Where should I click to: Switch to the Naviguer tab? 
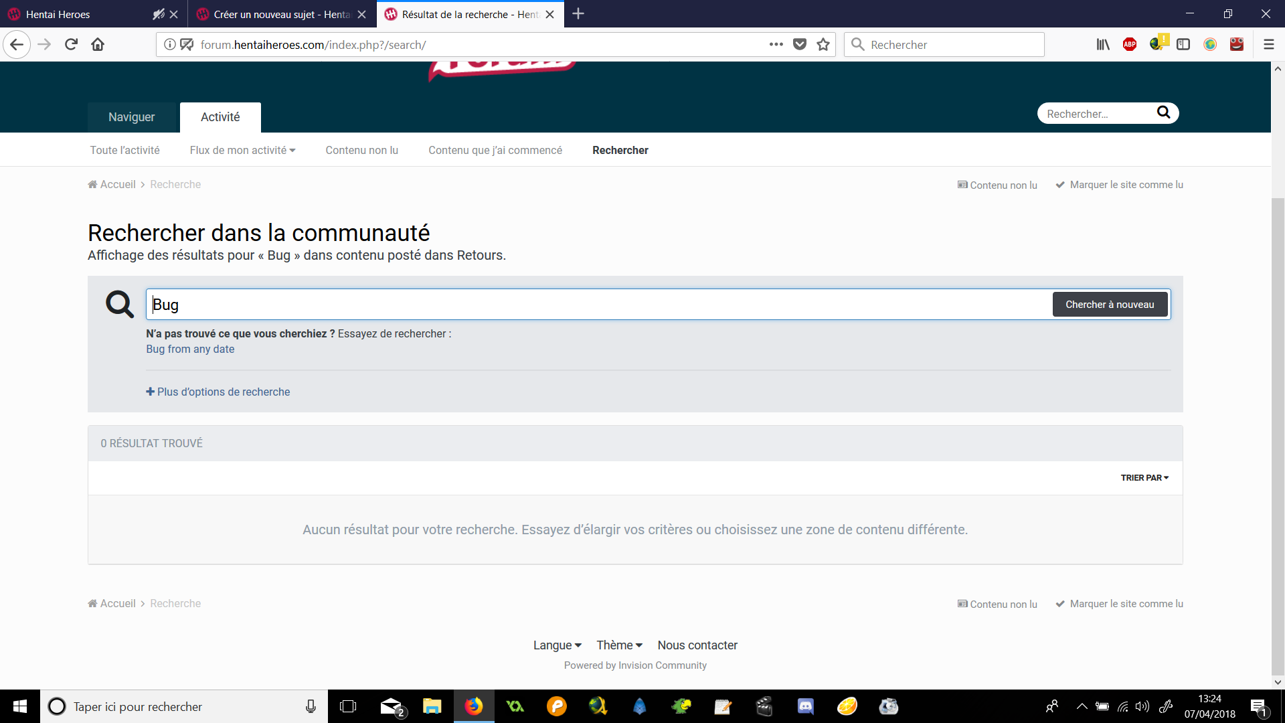[x=131, y=117]
